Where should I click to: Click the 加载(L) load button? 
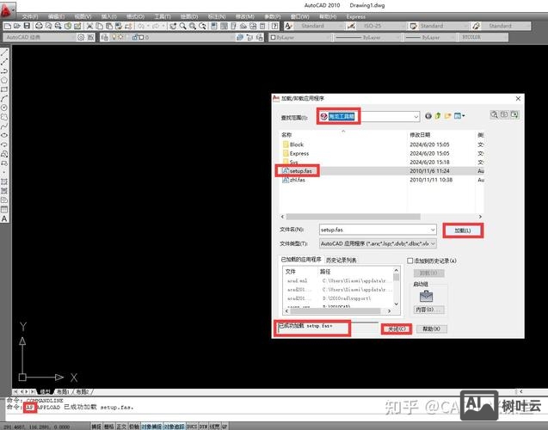click(463, 230)
